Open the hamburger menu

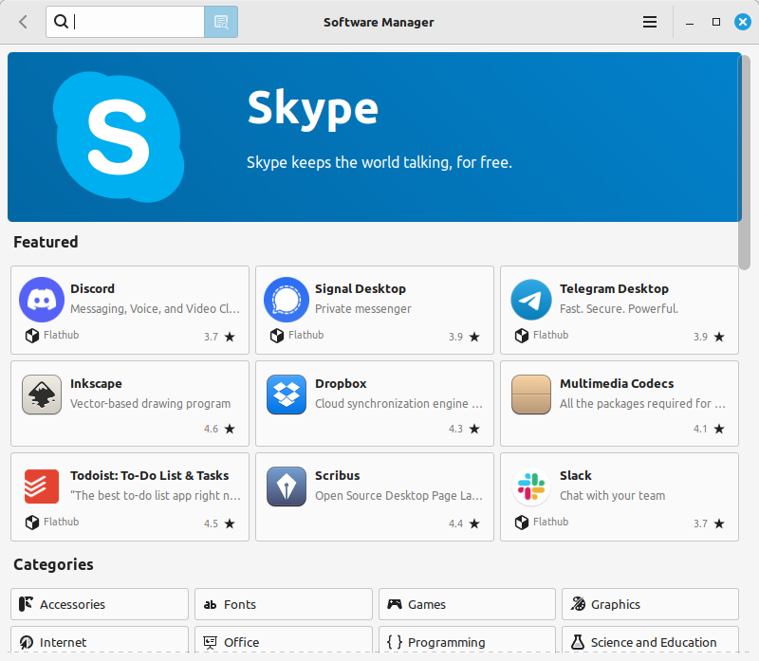click(x=650, y=22)
